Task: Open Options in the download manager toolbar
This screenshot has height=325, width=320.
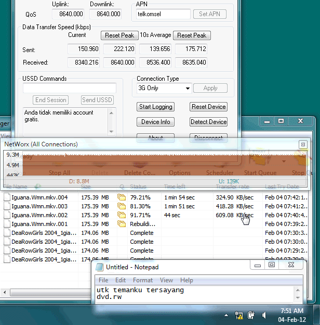Action: (x=180, y=173)
